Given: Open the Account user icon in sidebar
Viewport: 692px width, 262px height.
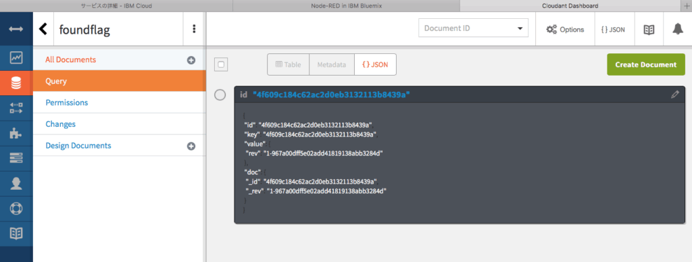Looking at the screenshot, I should point(16,184).
